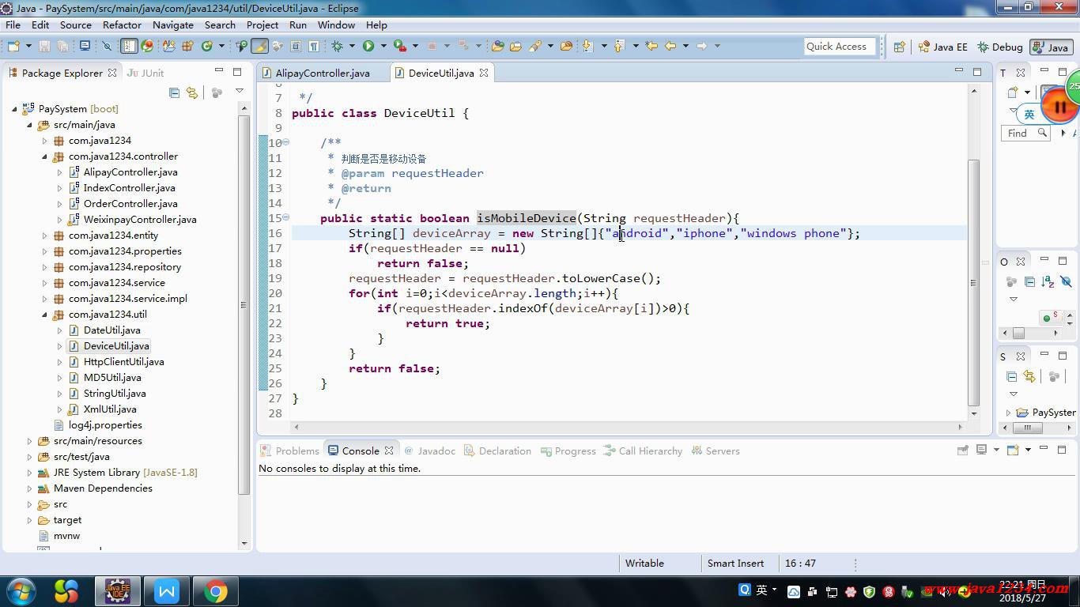Viewport: 1080px width, 607px height.
Task: Open Package Explorer view menu triangle
Action: tap(240, 91)
